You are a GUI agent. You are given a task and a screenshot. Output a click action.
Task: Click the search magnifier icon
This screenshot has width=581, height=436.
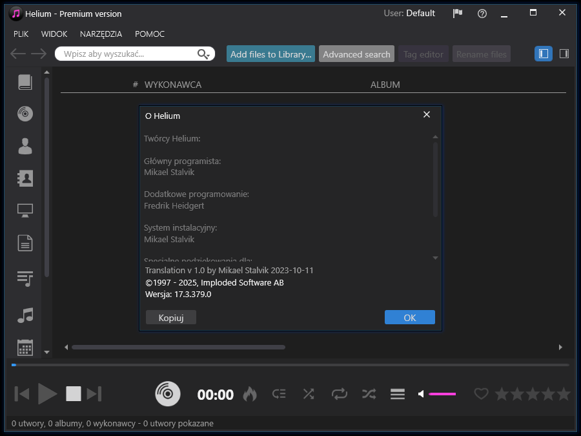[x=203, y=54]
